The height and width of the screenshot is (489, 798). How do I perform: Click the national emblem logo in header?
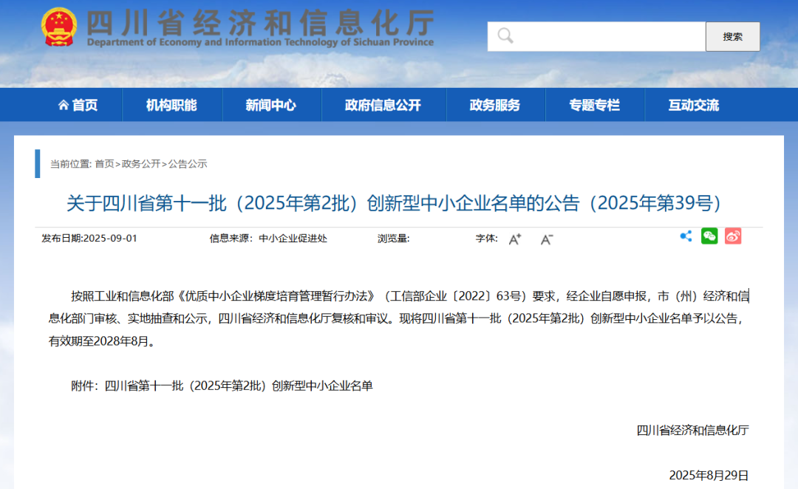58,29
